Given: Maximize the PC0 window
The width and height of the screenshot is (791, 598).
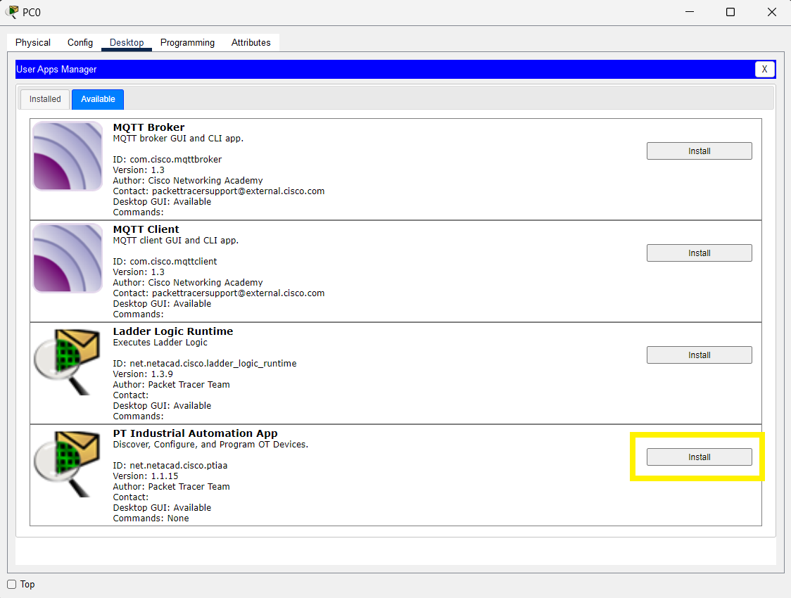Looking at the screenshot, I should click(x=730, y=12).
